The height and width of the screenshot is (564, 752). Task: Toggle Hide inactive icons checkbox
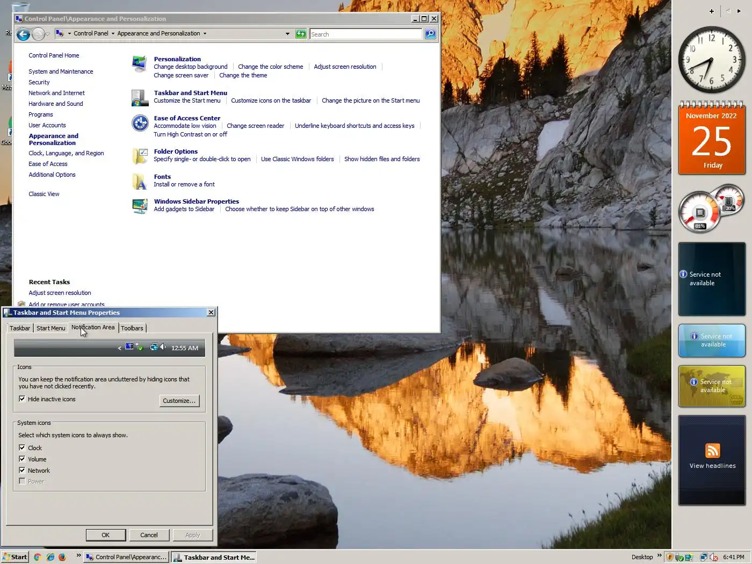pos(22,399)
